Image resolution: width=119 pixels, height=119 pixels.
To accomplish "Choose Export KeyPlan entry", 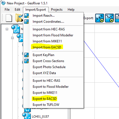I will [x=53, y=55].
